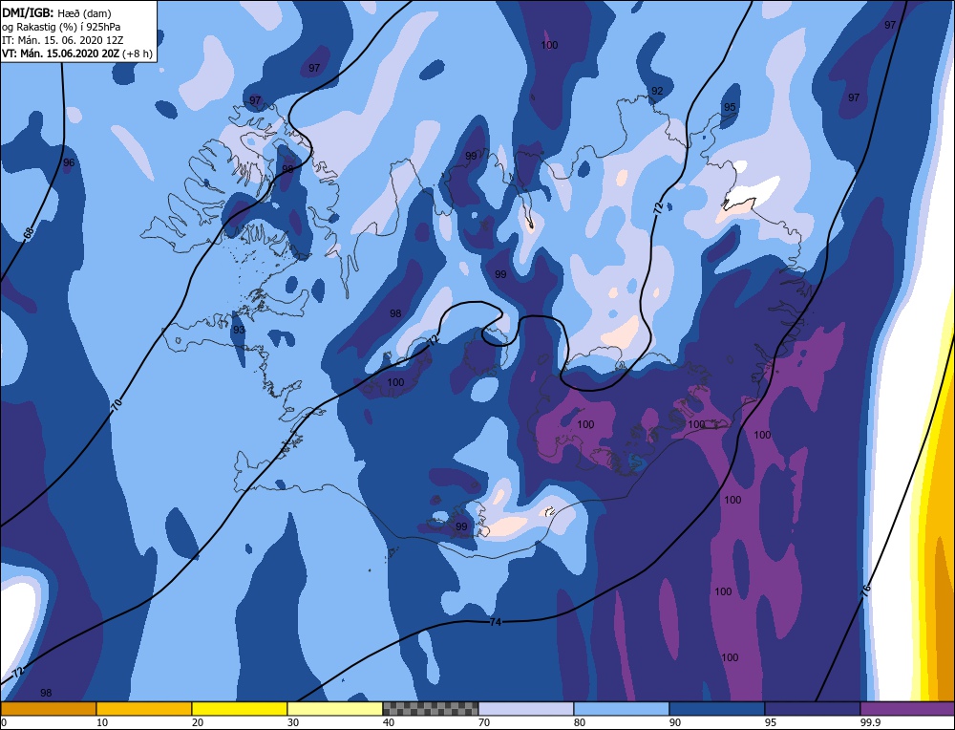
Task: Choose the pale yellow 30–40 legend swatch
Action: click(335, 709)
